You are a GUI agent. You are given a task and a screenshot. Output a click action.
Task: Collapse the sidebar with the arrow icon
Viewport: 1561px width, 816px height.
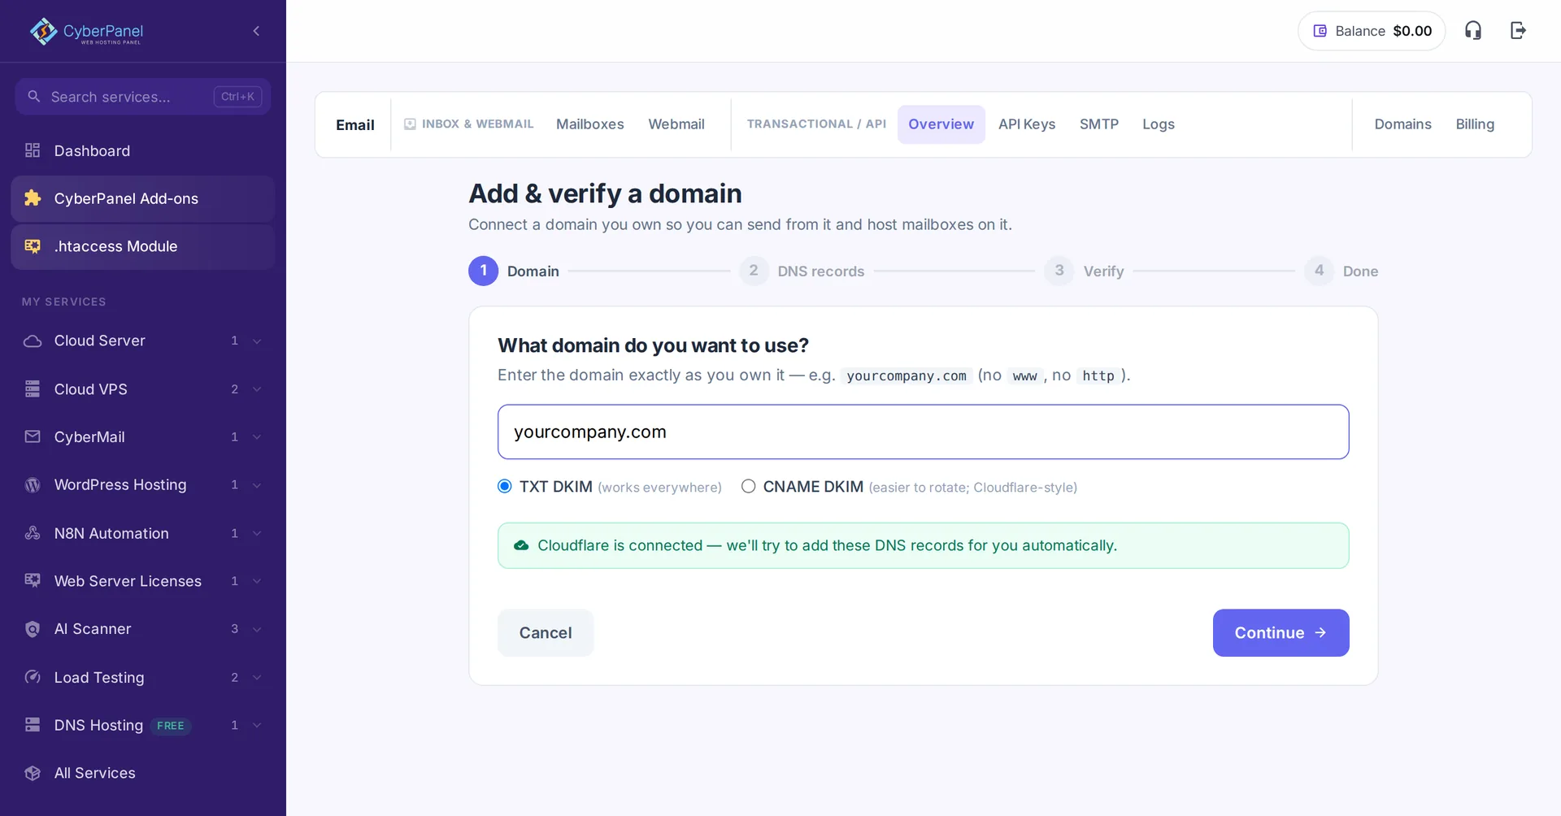(256, 31)
